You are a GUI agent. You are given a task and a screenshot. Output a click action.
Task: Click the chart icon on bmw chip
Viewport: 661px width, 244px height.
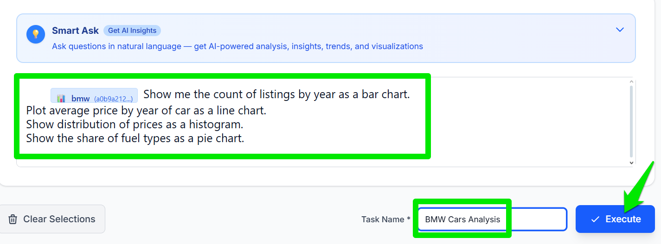pyautogui.click(x=61, y=98)
